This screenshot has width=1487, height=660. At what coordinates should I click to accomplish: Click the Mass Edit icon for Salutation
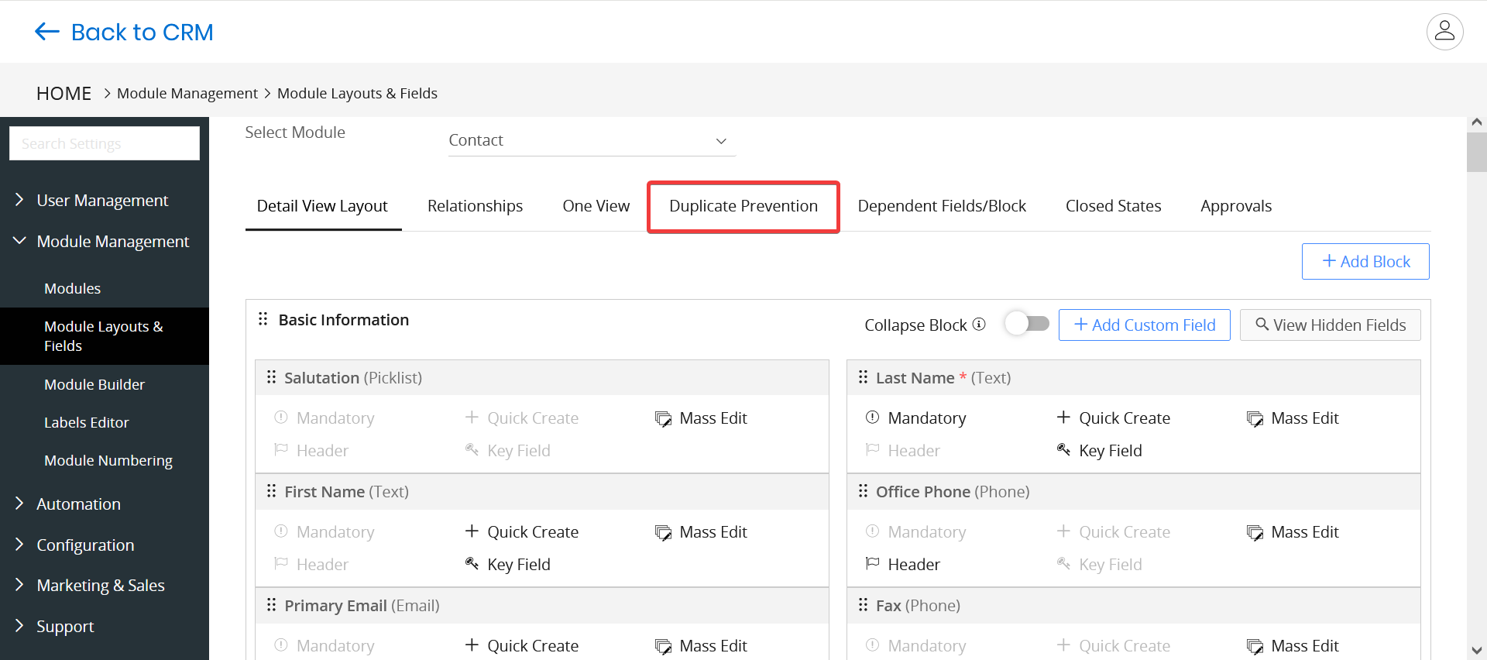point(663,418)
